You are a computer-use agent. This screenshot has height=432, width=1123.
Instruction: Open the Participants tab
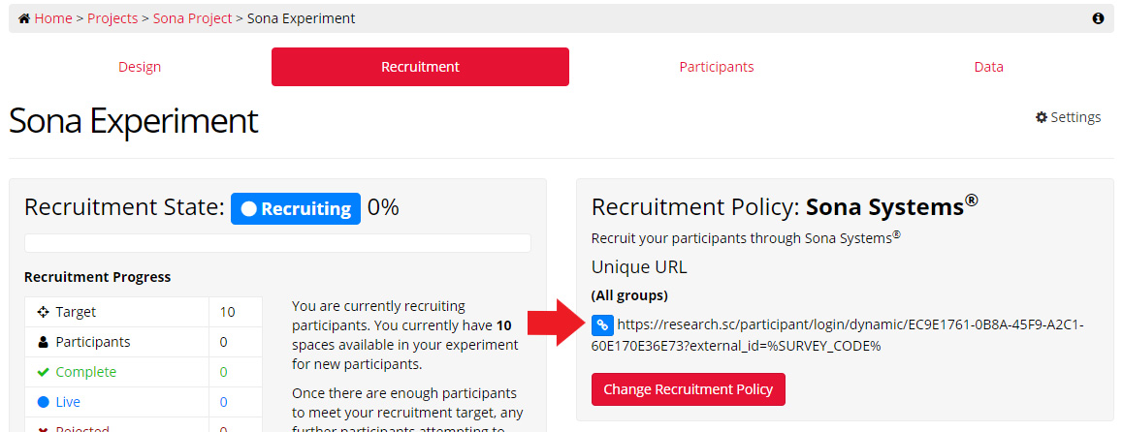[717, 67]
